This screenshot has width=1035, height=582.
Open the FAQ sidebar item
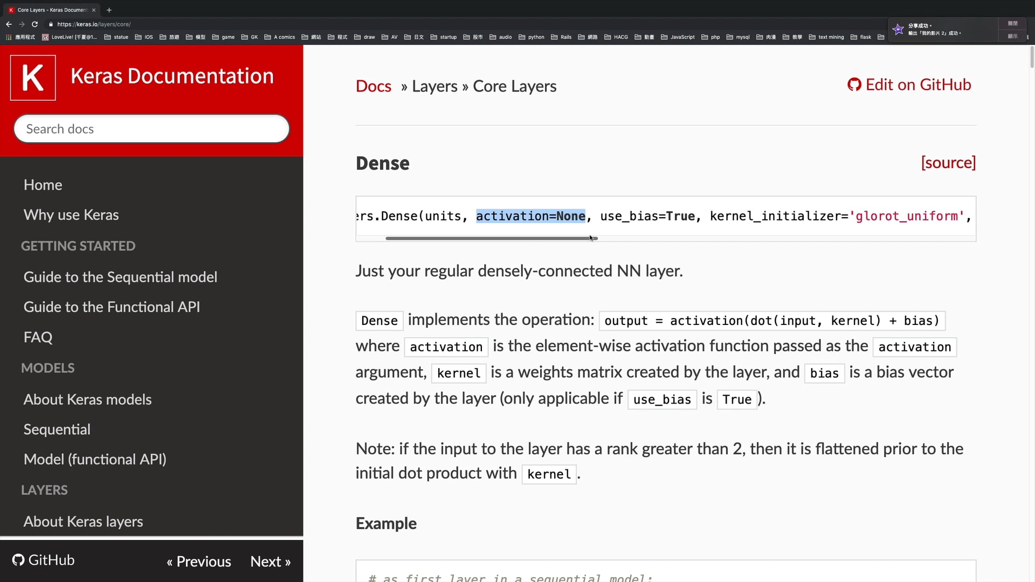38,337
